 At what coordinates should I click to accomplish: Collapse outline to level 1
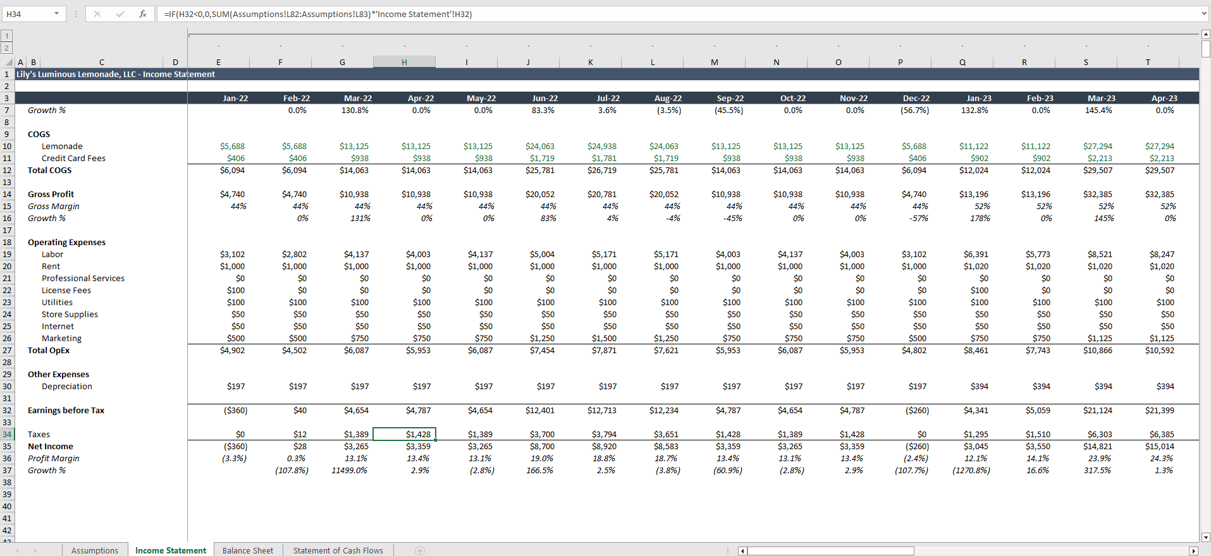click(6, 36)
